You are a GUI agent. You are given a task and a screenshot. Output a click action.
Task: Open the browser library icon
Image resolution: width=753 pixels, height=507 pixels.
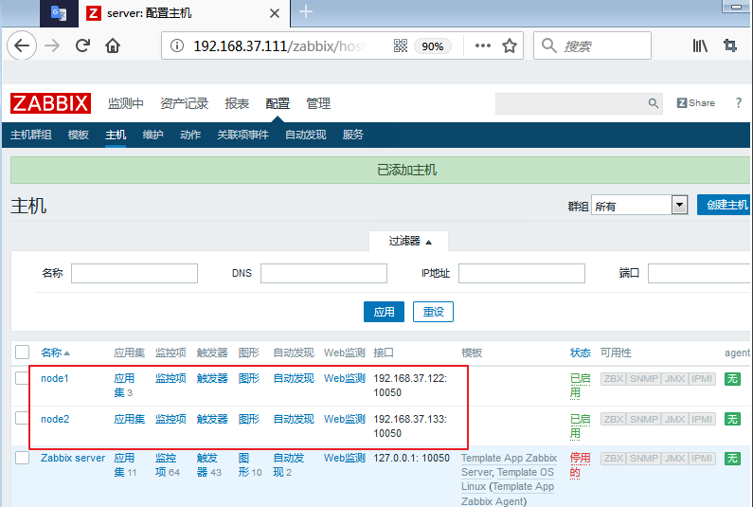pos(700,45)
